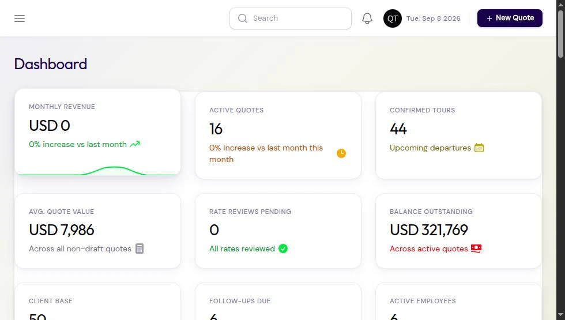Select the Confirmed Tours heading
The image size is (565, 320).
coord(422,110)
